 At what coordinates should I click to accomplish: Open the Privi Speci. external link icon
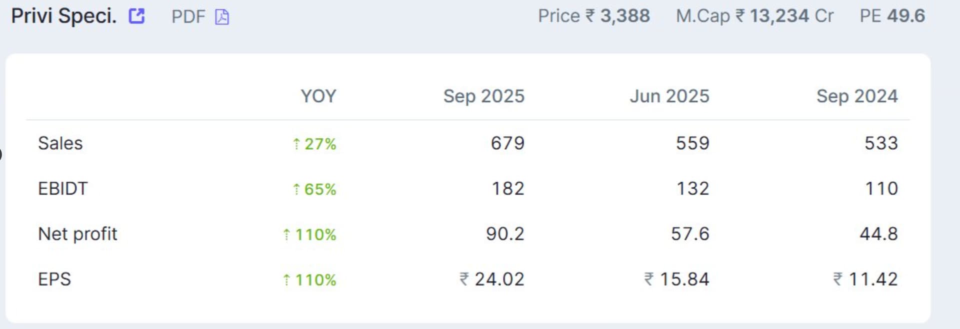pos(136,16)
